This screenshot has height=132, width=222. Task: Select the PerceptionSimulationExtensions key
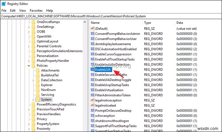60,51
